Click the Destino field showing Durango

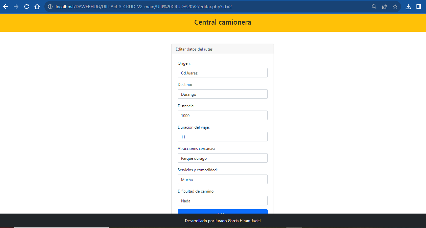click(222, 94)
